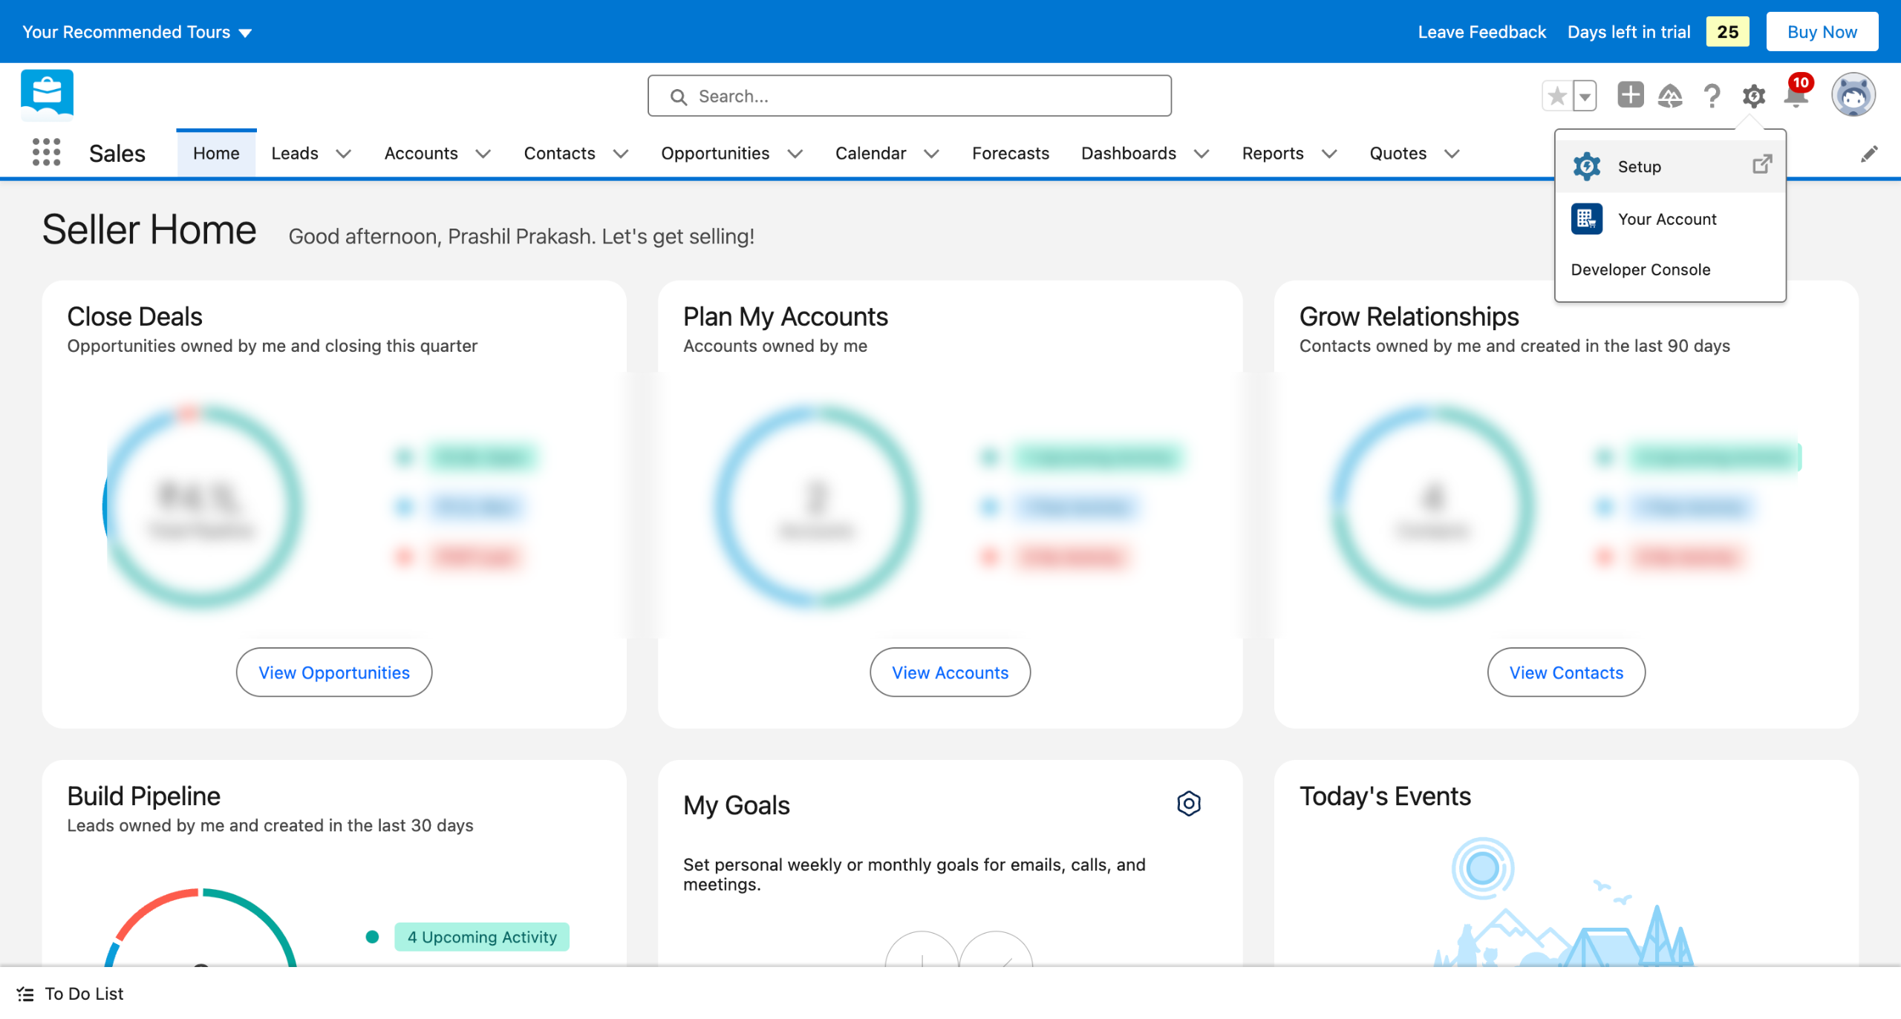Click the View Opportunities button
The width and height of the screenshot is (1901, 1019).
(x=333, y=672)
